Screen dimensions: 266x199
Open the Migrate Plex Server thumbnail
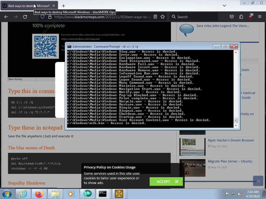(192, 168)
